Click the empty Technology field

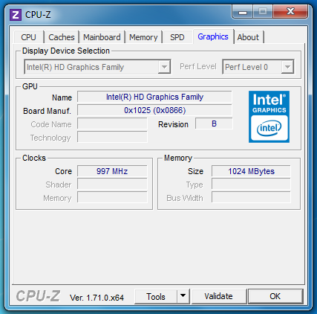click(112, 137)
